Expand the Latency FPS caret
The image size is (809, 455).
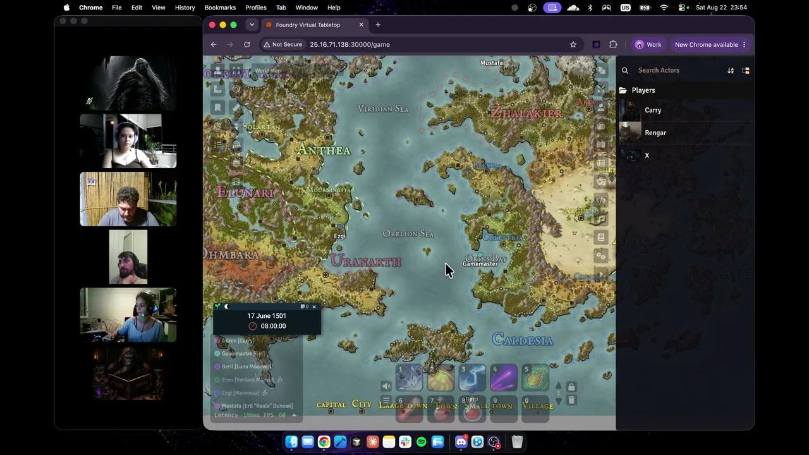pyautogui.click(x=294, y=415)
